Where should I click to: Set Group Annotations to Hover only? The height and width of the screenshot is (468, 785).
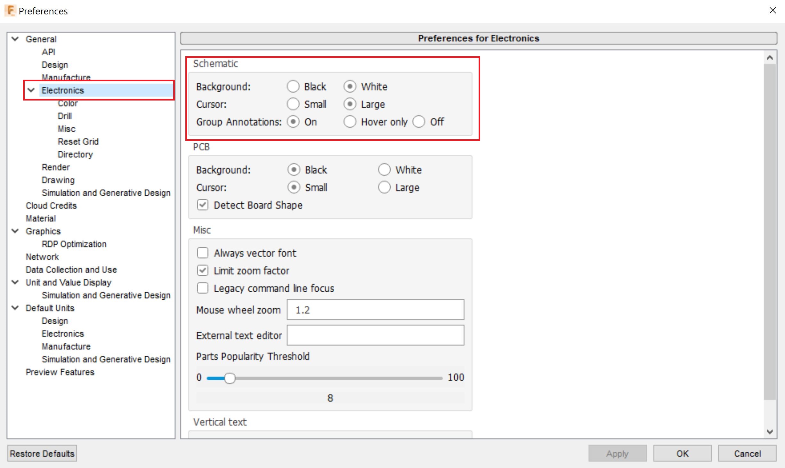[x=350, y=122]
